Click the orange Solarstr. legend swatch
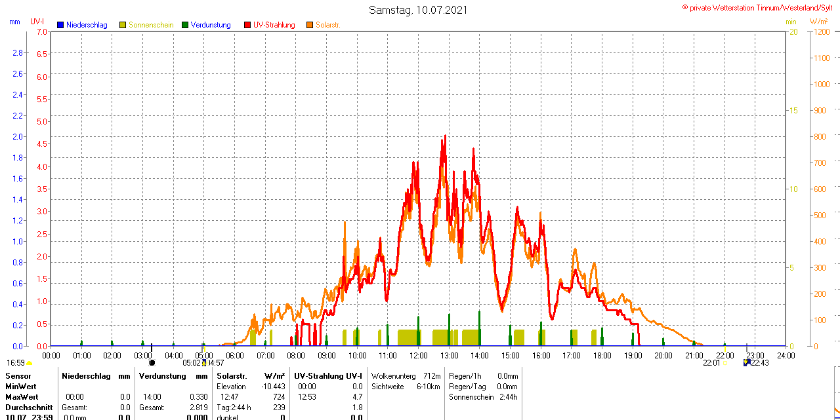 pos(310,25)
